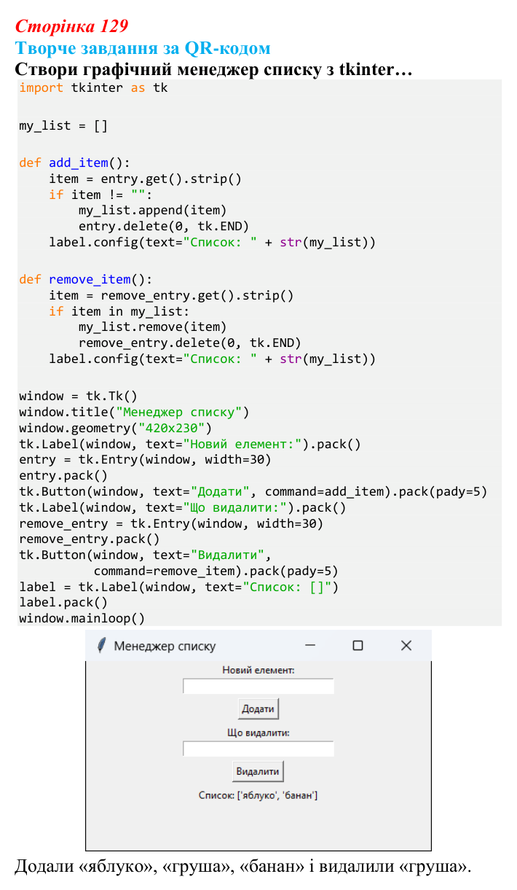
Task: Click the blue Творче завдання за QR-кодом heading
Action: coord(143,48)
